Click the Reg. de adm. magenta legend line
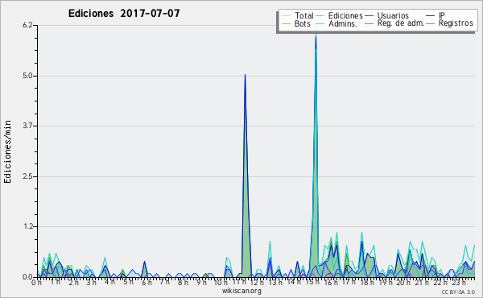 click(x=369, y=23)
